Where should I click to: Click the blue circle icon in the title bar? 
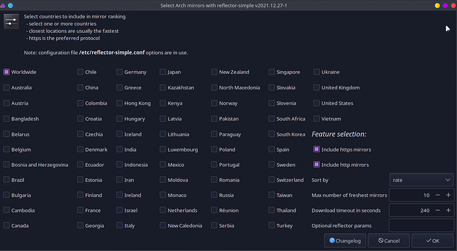pos(11,5)
